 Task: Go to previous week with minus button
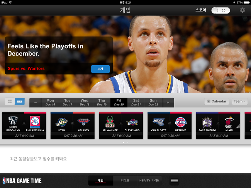[x=36, y=102]
